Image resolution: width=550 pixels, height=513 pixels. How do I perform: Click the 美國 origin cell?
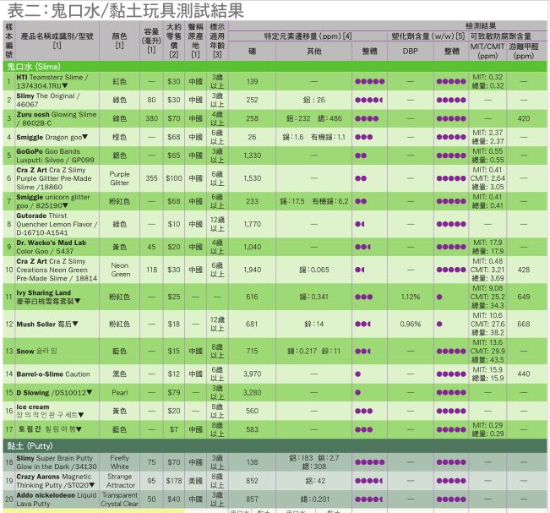[x=196, y=481]
